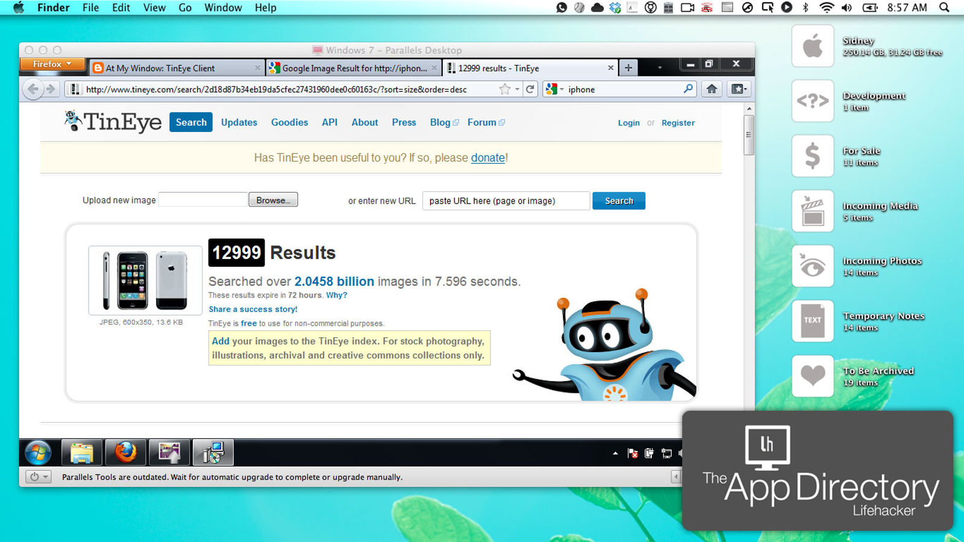The image size is (964, 542).
Task: Click the network computers taskbar icon
Action: pos(213,452)
